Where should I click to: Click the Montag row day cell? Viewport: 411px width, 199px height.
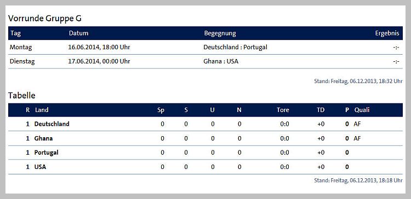coord(21,48)
